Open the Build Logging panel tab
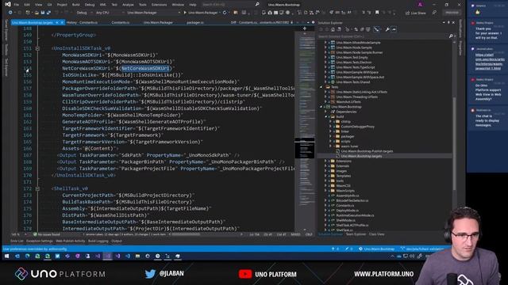 tap(98, 241)
